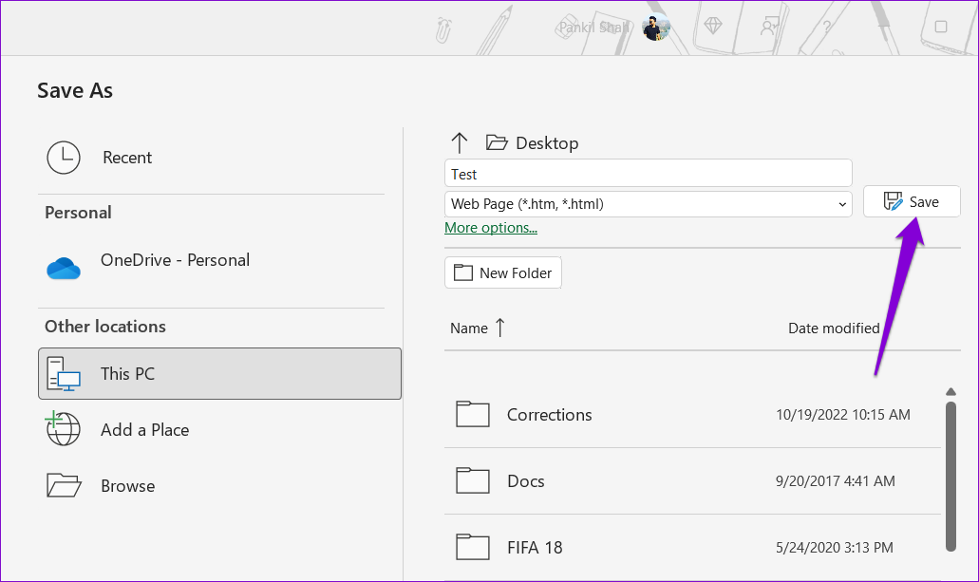The height and width of the screenshot is (582, 979).
Task: Expand the Web Page file type dropdown
Action: (x=649, y=204)
